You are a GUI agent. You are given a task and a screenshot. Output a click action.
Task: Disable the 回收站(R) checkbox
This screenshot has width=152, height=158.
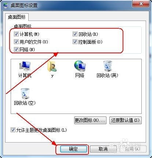pyautogui.click(x=75, y=34)
